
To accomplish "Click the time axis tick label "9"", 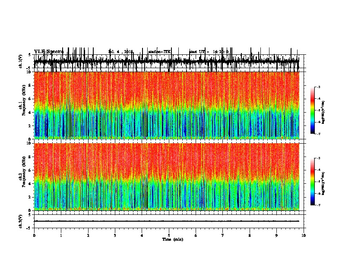I will tap(276, 236).
